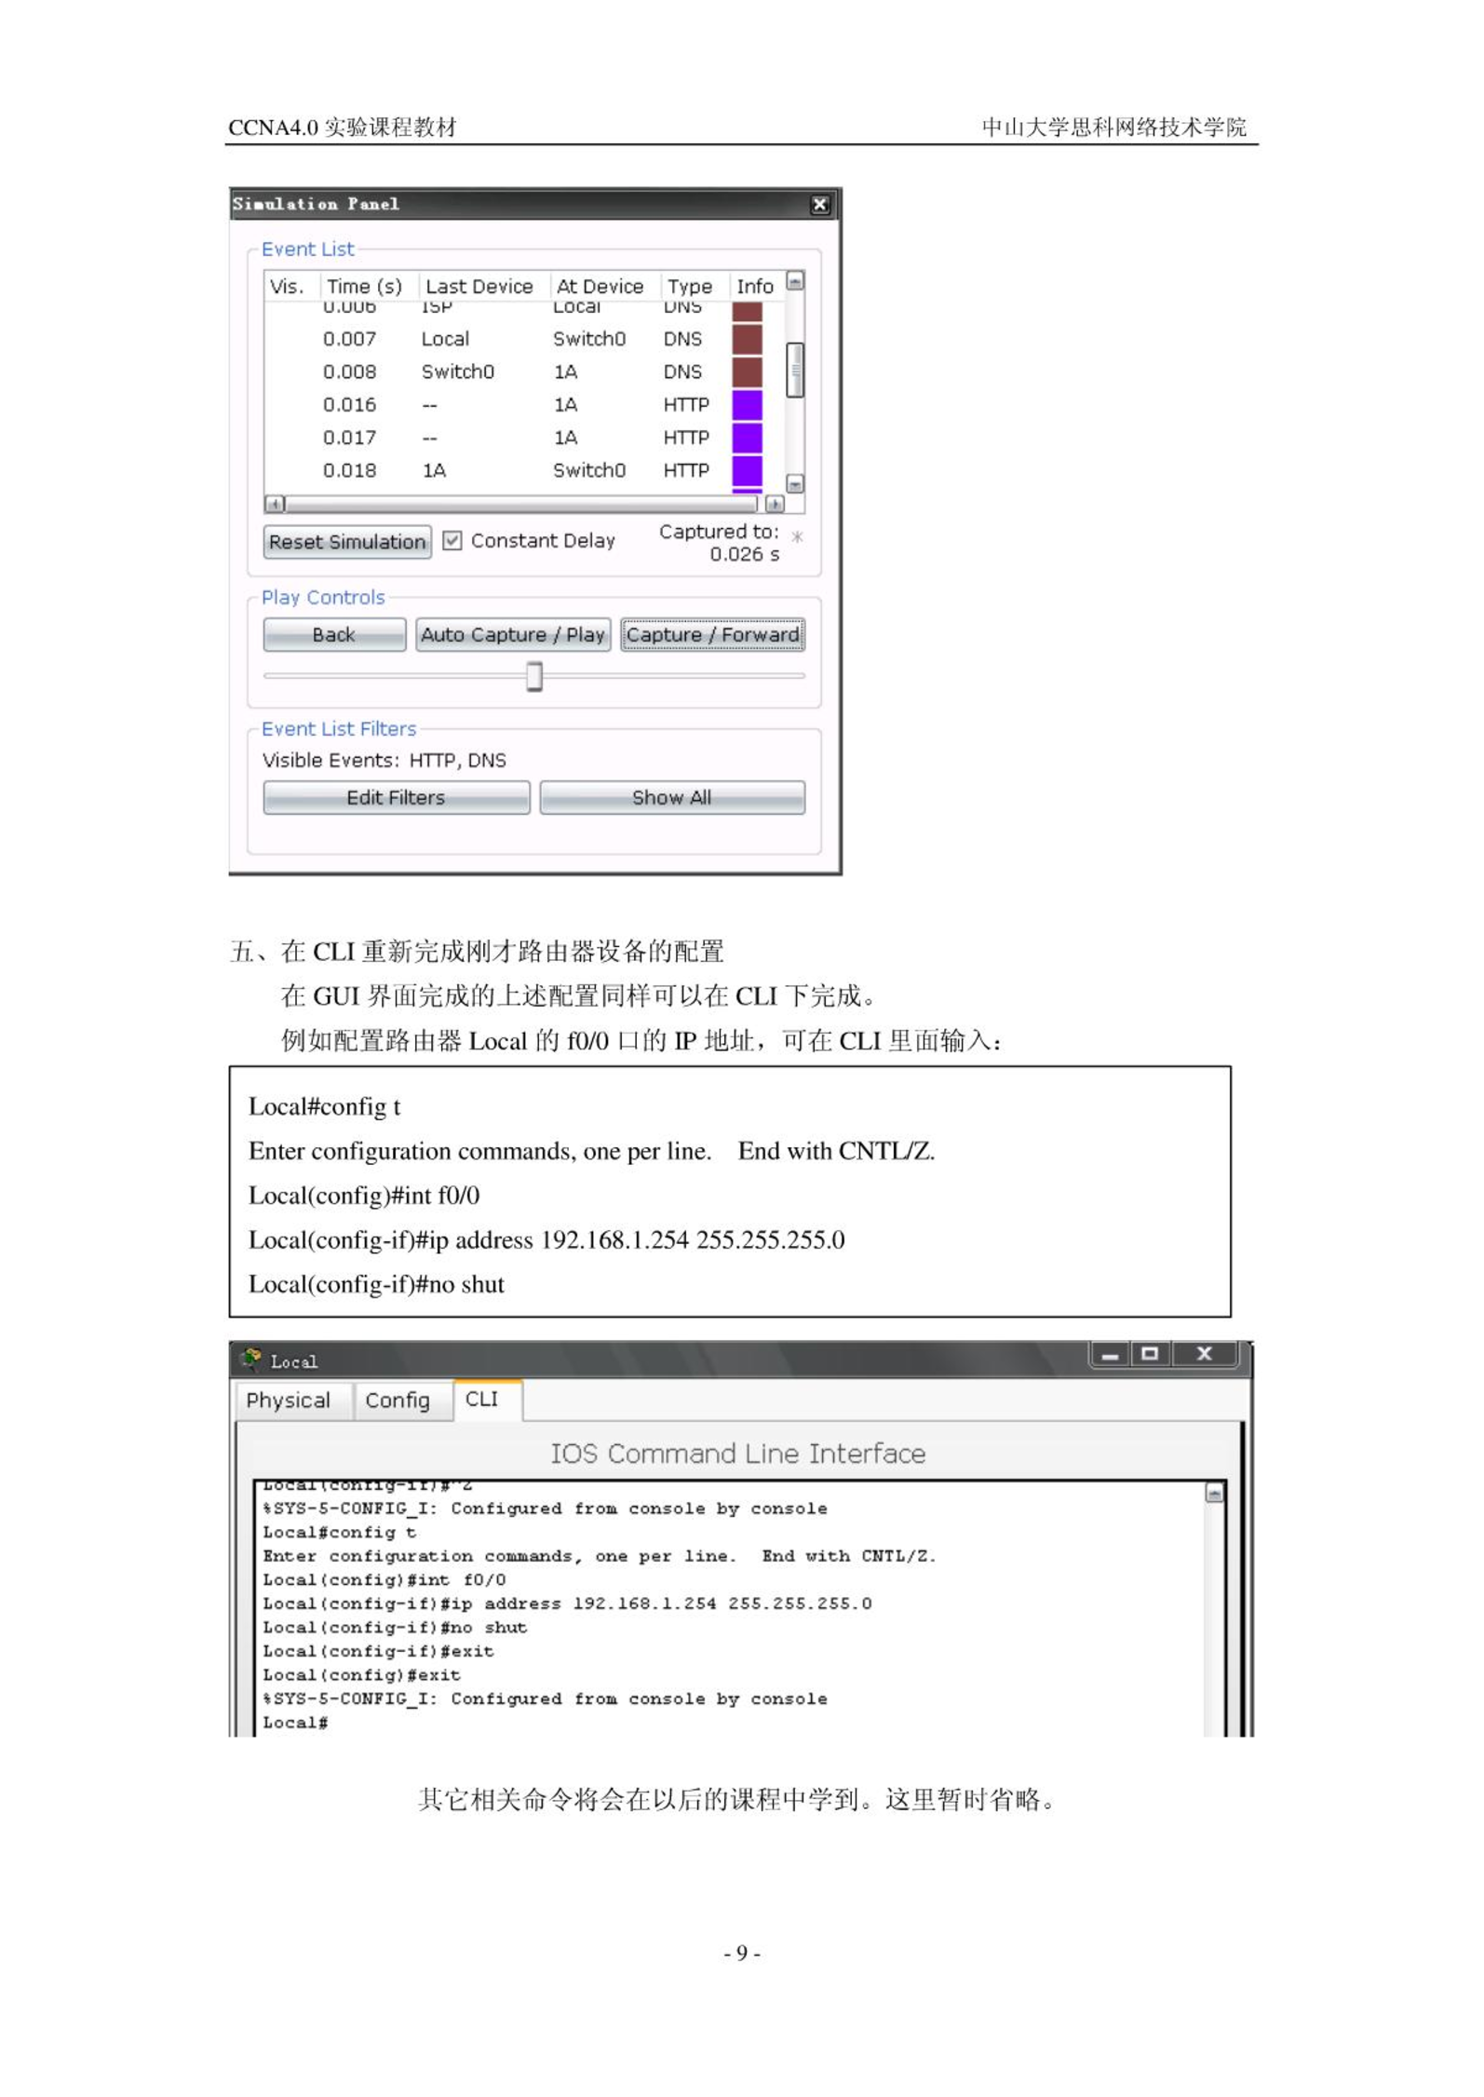Maximize the Local router window
The height and width of the screenshot is (2097, 1484).
click(x=1150, y=1355)
